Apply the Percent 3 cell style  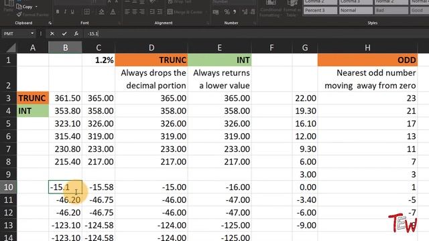click(x=320, y=11)
